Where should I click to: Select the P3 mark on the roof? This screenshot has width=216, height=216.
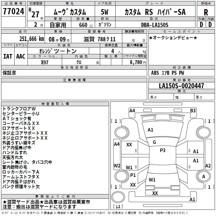tap(163, 150)
